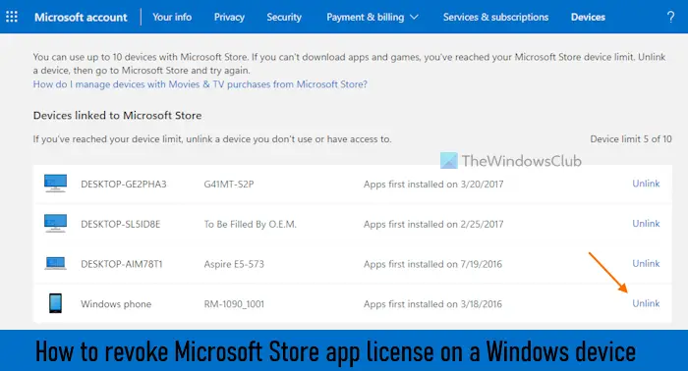688x371 pixels.
Task: Unlink DESKTOP-SL5ID8E
Action: coord(646,224)
